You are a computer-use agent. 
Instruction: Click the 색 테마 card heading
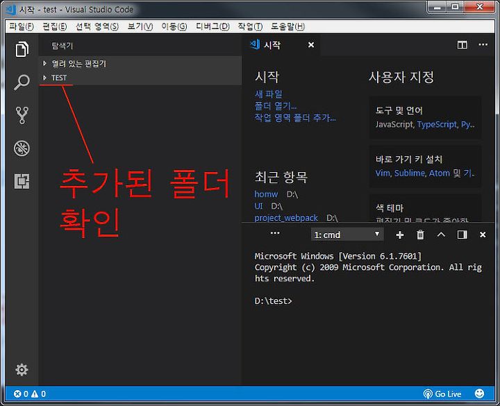point(390,208)
